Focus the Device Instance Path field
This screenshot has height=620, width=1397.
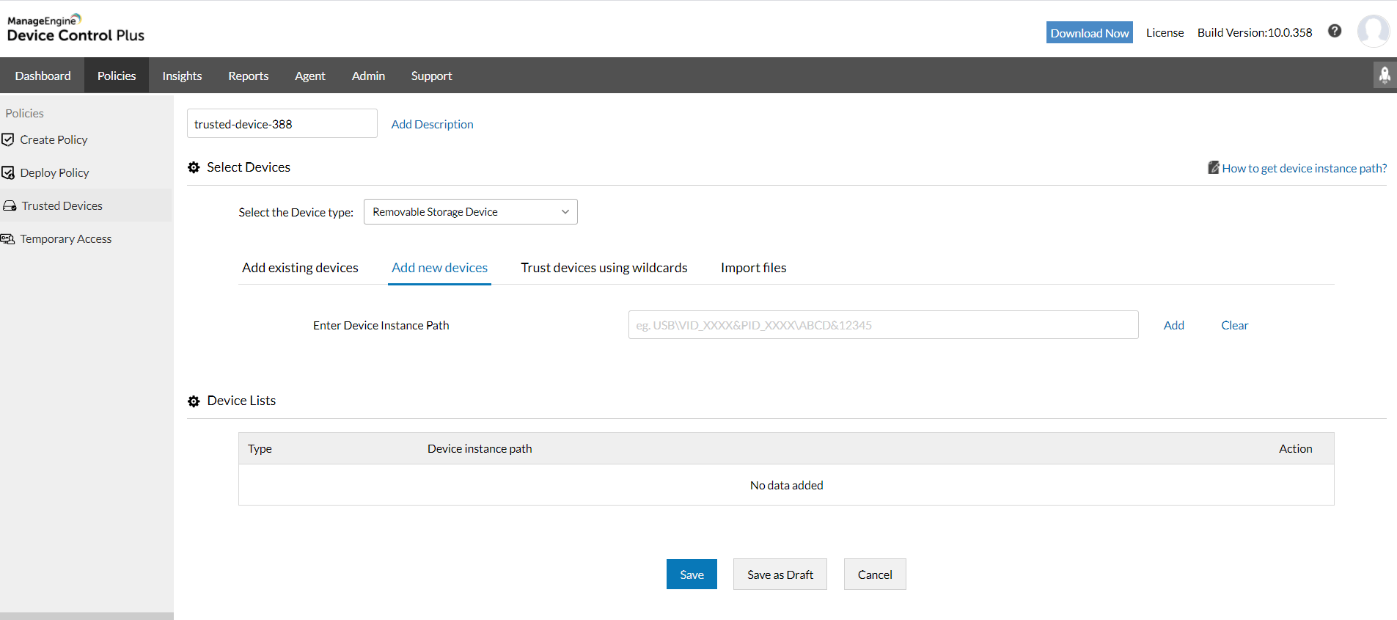883,325
